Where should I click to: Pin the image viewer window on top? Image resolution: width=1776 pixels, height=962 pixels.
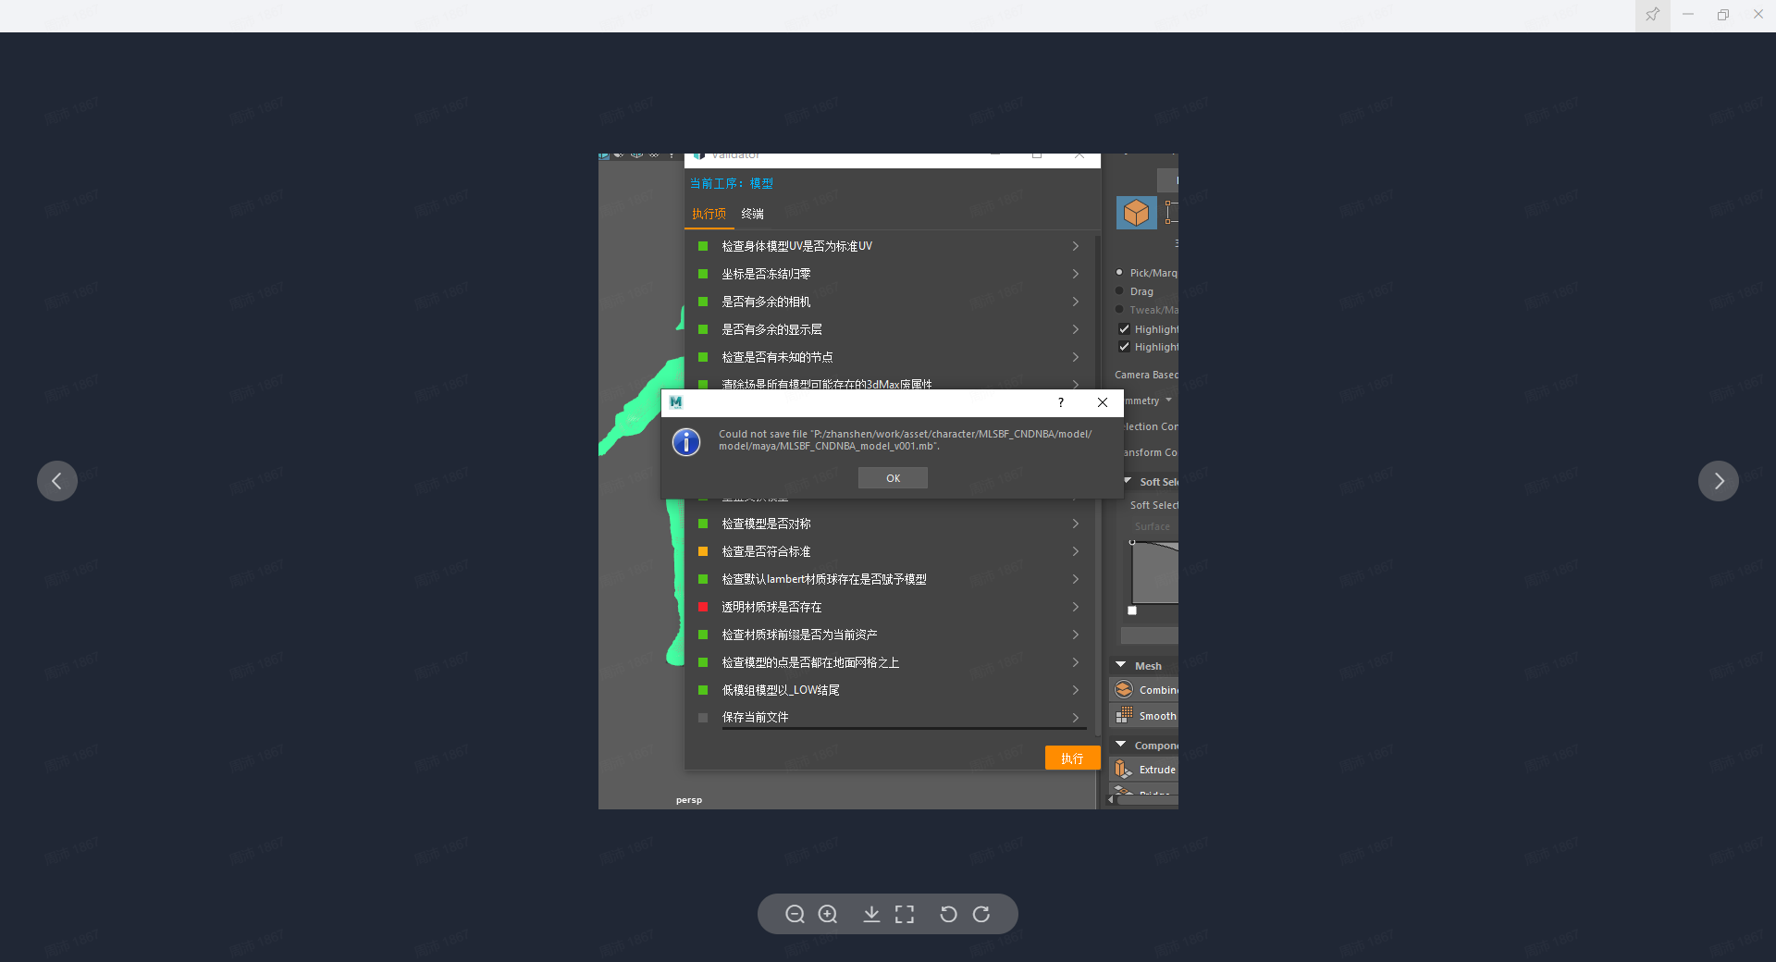coord(1652,15)
